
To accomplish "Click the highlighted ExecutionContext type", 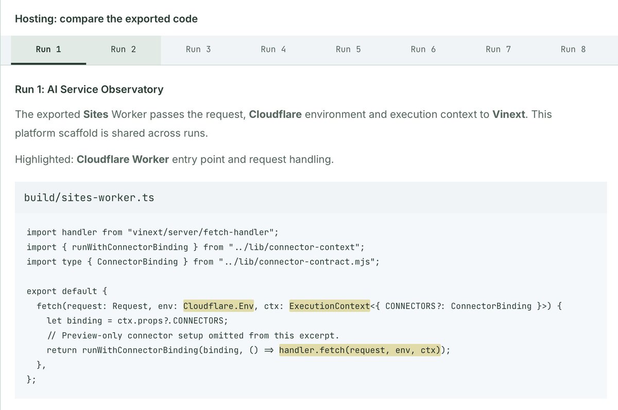I will coord(330,306).
